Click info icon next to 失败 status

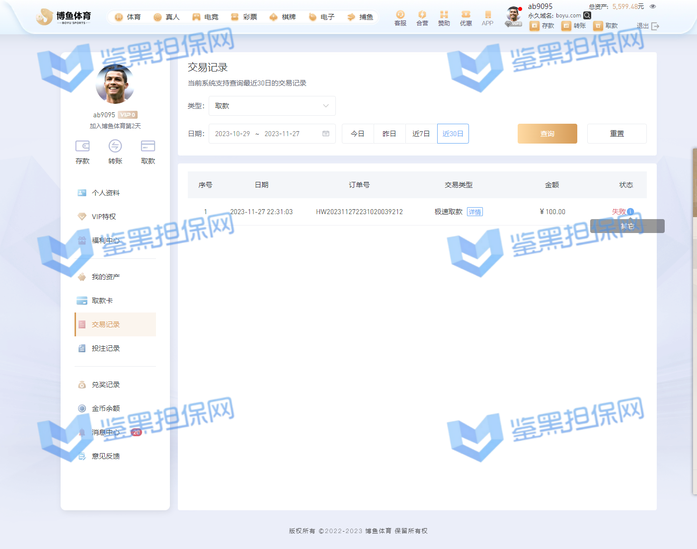coord(630,212)
